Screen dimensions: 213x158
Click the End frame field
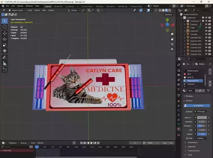[167, 143]
